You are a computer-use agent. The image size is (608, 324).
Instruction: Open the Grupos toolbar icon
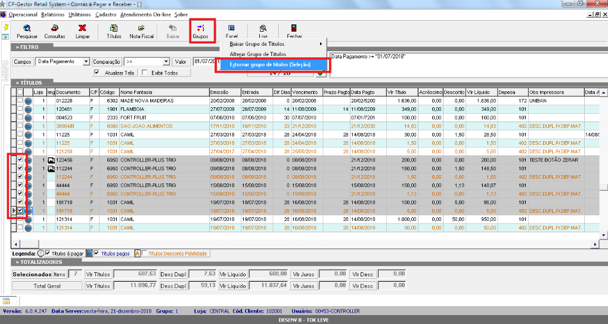(200, 29)
